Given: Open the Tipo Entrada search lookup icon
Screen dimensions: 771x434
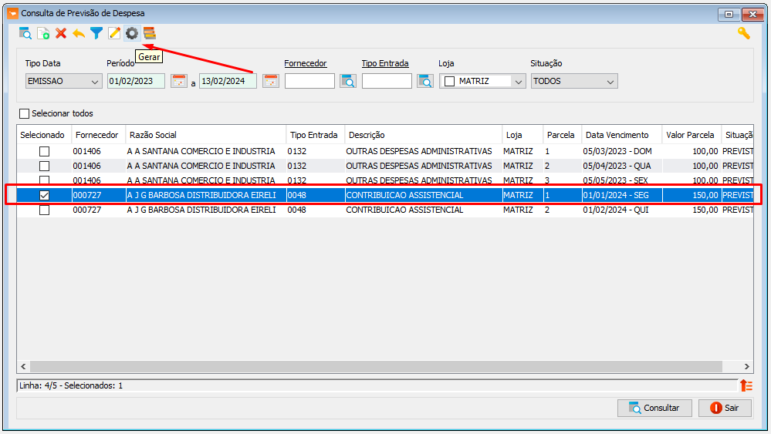Looking at the screenshot, I should [x=425, y=81].
